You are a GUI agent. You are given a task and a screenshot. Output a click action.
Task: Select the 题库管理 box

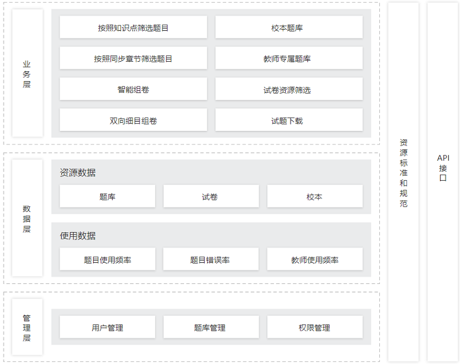211,327
